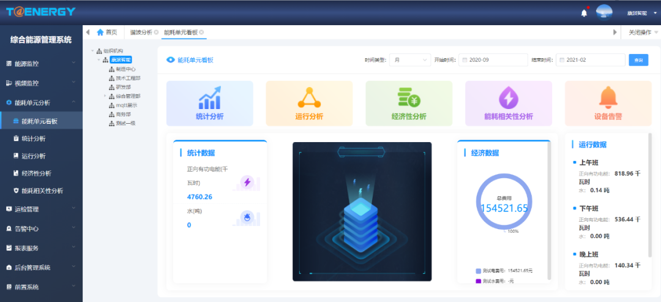Expand the 视频监控 sidebar menu
Viewport: 661px width, 302px height.
tap(42, 83)
